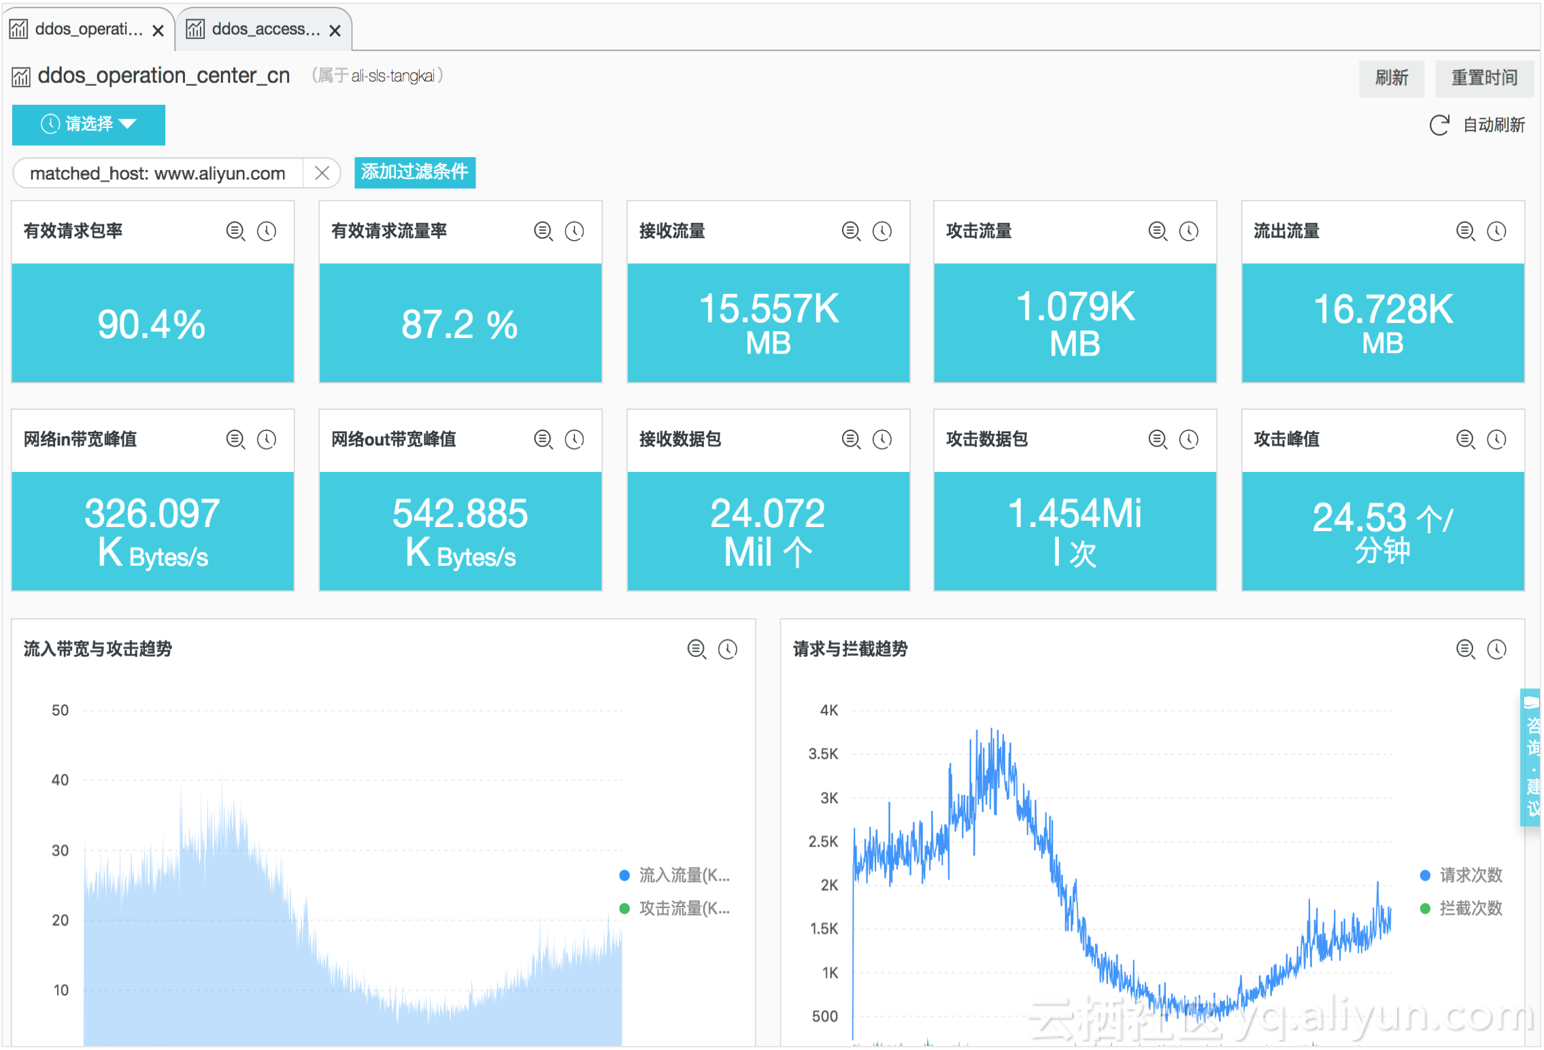This screenshot has width=1544, height=1050.
Task: Open the 请选择 time range dropdown
Action: click(x=88, y=124)
